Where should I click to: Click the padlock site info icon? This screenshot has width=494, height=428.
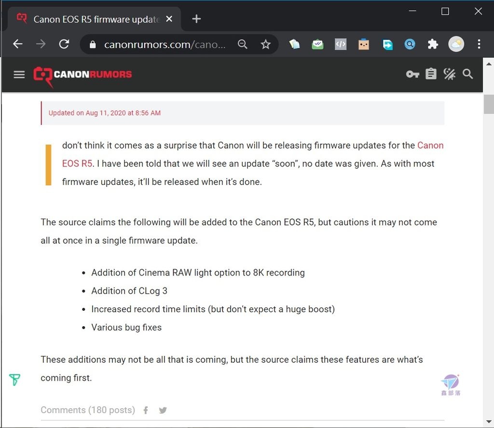(93, 44)
